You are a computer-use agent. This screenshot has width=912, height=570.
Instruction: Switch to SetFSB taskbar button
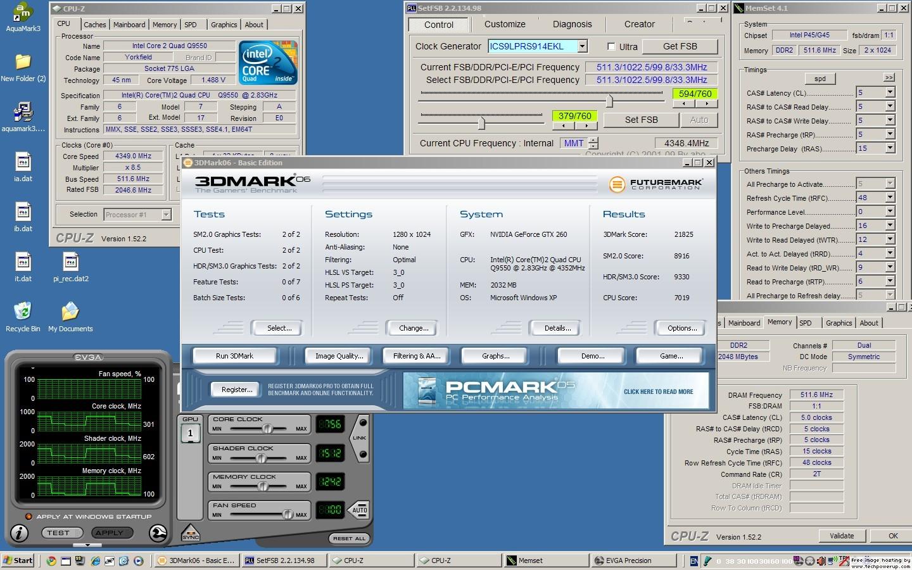[284, 560]
